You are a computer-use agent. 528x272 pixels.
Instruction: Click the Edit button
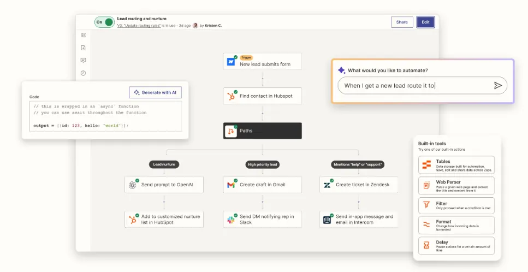point(426,22)
